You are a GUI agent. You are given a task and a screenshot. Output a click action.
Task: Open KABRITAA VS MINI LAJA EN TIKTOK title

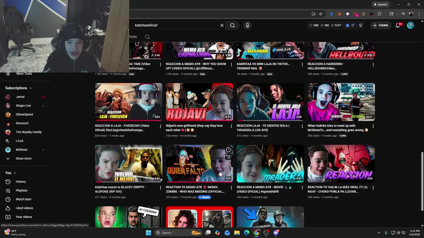[263, 66]
